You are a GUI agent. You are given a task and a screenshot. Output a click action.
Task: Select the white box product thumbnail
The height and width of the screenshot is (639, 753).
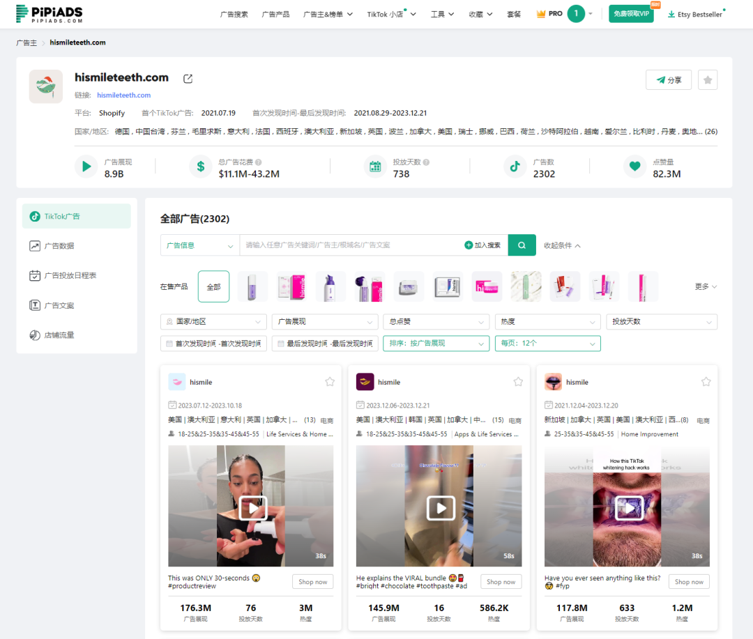448,286
